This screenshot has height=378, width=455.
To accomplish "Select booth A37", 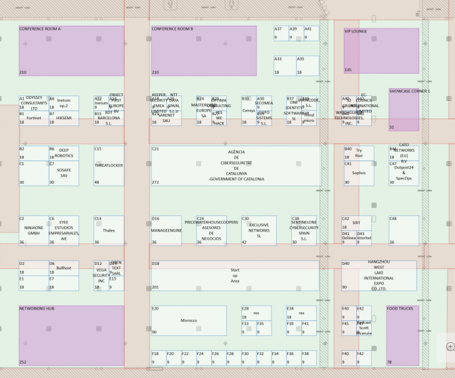I will click(x=281, y=33).
